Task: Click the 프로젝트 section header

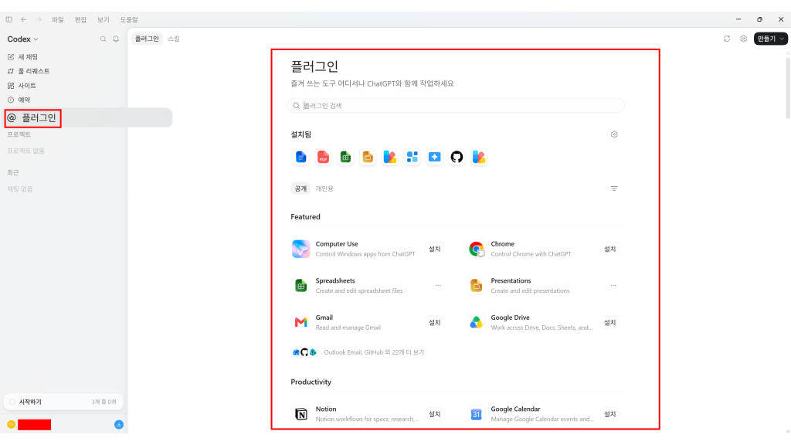Action: [x=19, y=134]
